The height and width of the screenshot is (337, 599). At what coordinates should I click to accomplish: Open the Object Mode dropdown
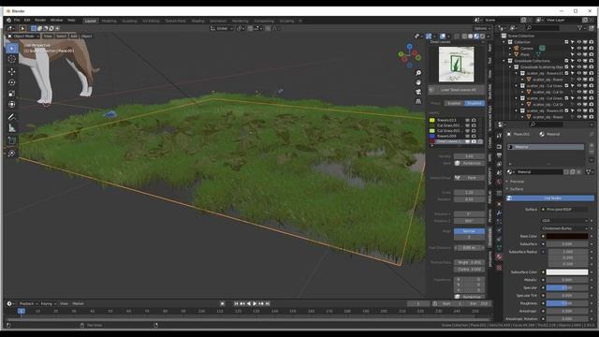click(x=23, y=37)
